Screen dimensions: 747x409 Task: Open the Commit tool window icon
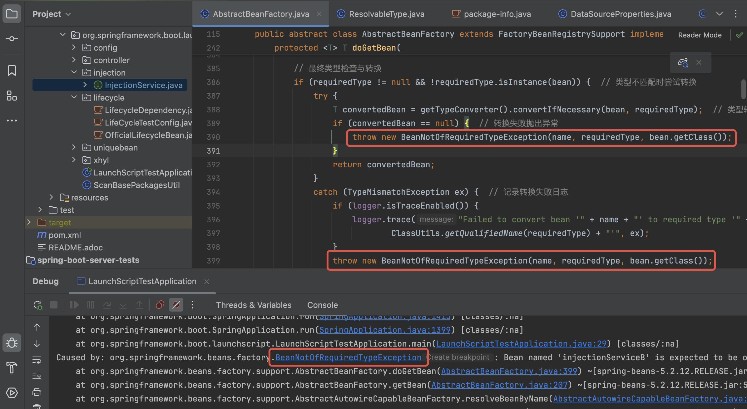[x=12, y=39]
